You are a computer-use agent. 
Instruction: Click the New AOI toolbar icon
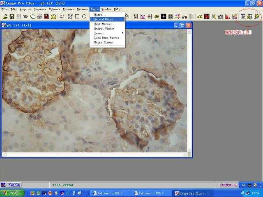(x=70, y=16)
